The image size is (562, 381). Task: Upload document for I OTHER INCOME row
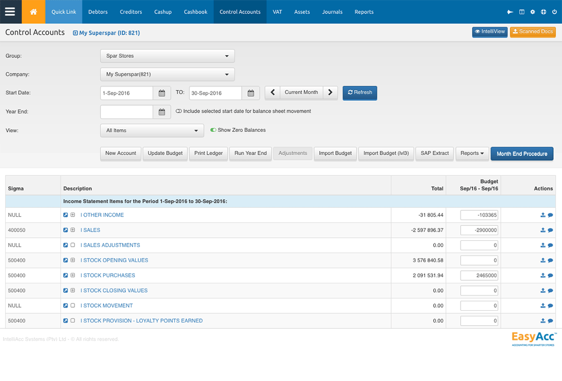tap(543, 215)
